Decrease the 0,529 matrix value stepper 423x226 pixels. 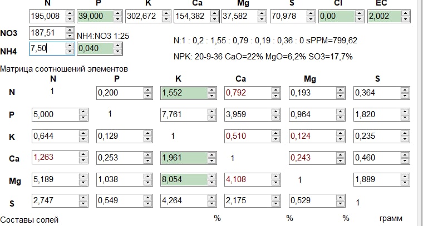[x=340, y=204]
